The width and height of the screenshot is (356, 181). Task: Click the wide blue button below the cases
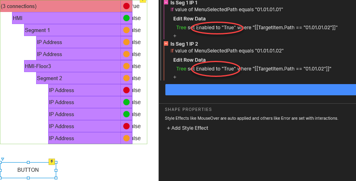point(260,90)
